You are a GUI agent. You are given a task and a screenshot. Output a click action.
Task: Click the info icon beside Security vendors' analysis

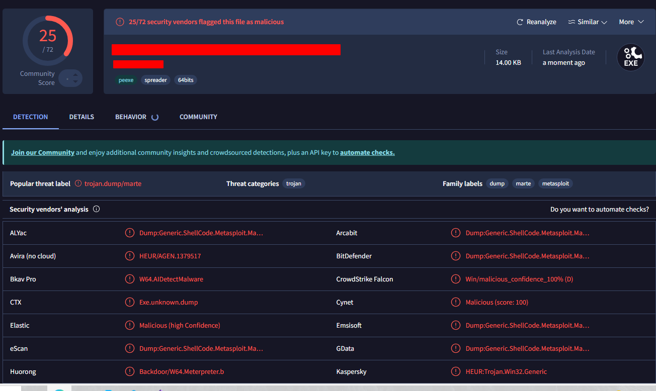click(96, 209)
